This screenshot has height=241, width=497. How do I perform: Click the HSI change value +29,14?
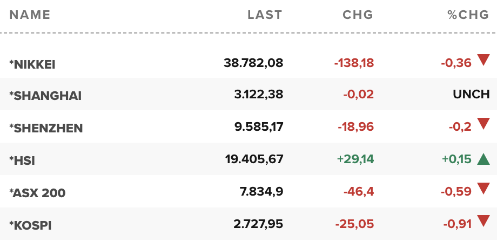click(x=355, y=159)
